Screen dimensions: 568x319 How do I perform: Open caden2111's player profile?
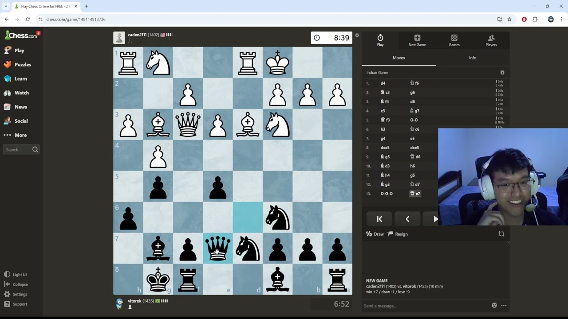(x=138, y=35)
